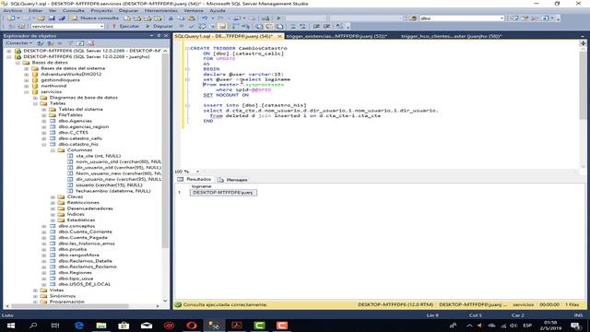Click the Object Explorer vertical scrollbar
The height and width of the screenshot is (332, 590).
pyautogui.click(x=165, y=150)
